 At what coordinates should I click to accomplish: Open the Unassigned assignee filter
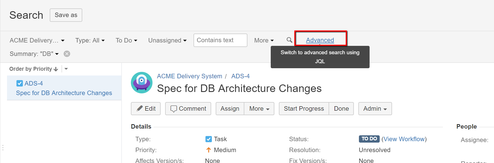point(167,40)
